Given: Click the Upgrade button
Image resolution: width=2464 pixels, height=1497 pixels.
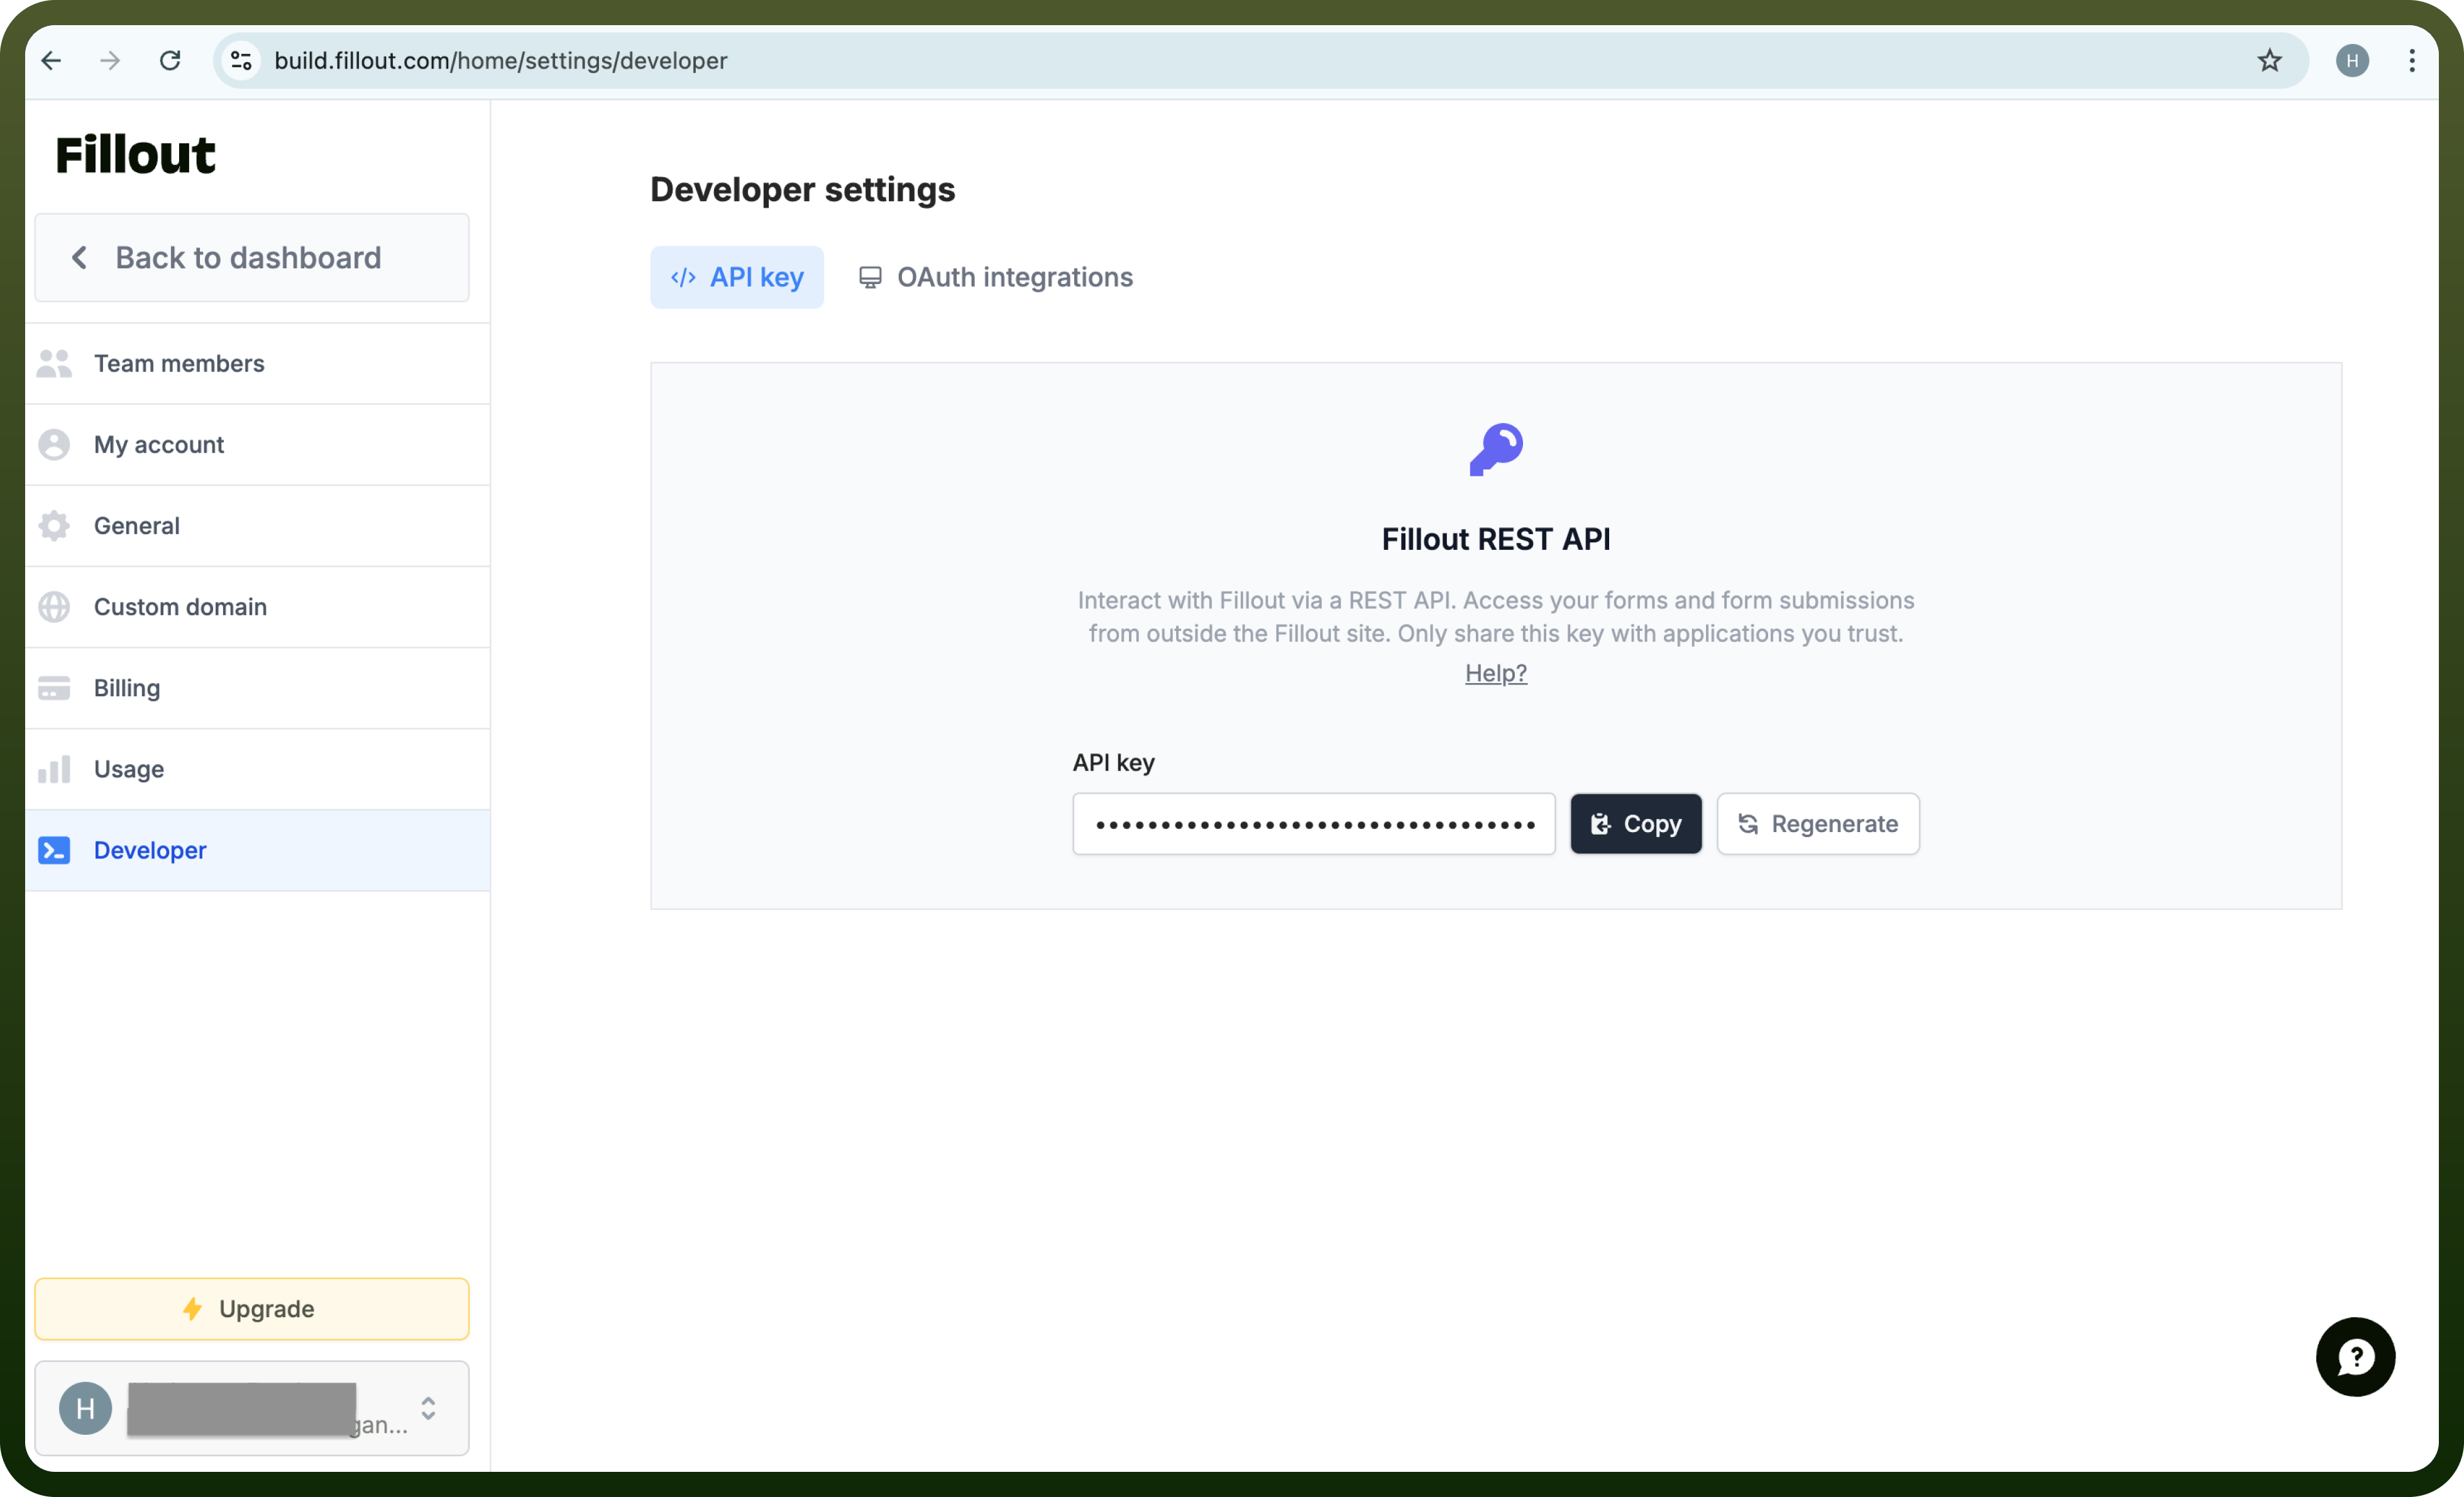Looking at the screenshot, I should click(x=252, y=1309).
